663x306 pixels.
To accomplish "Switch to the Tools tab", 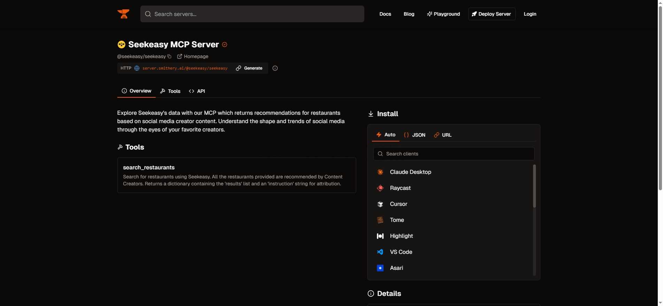I will point(170,91).
